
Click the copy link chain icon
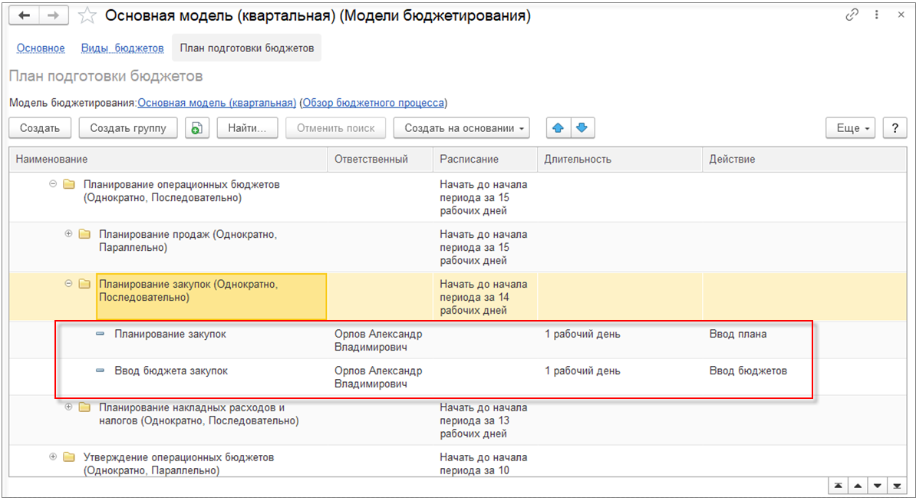852,15
